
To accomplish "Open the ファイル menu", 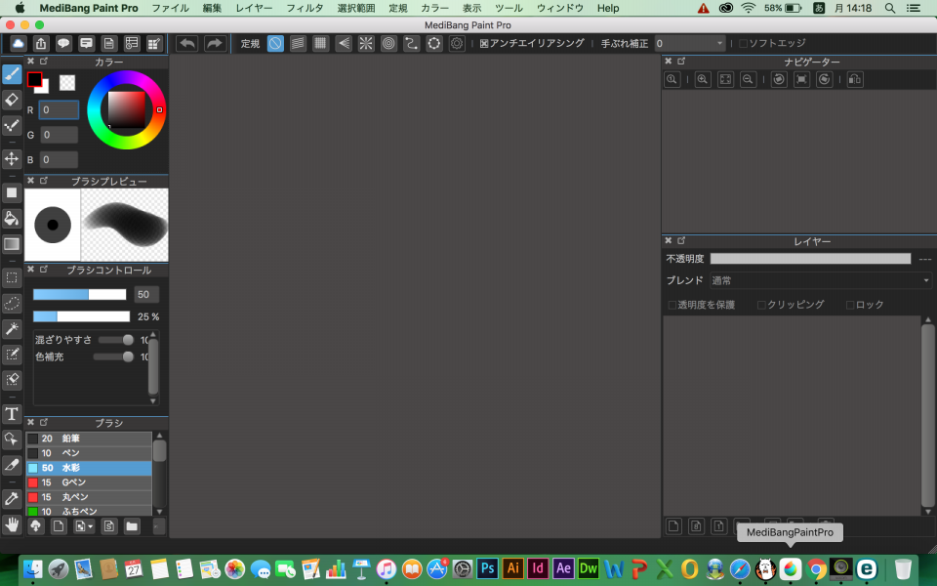I will (x=170, y=9).
